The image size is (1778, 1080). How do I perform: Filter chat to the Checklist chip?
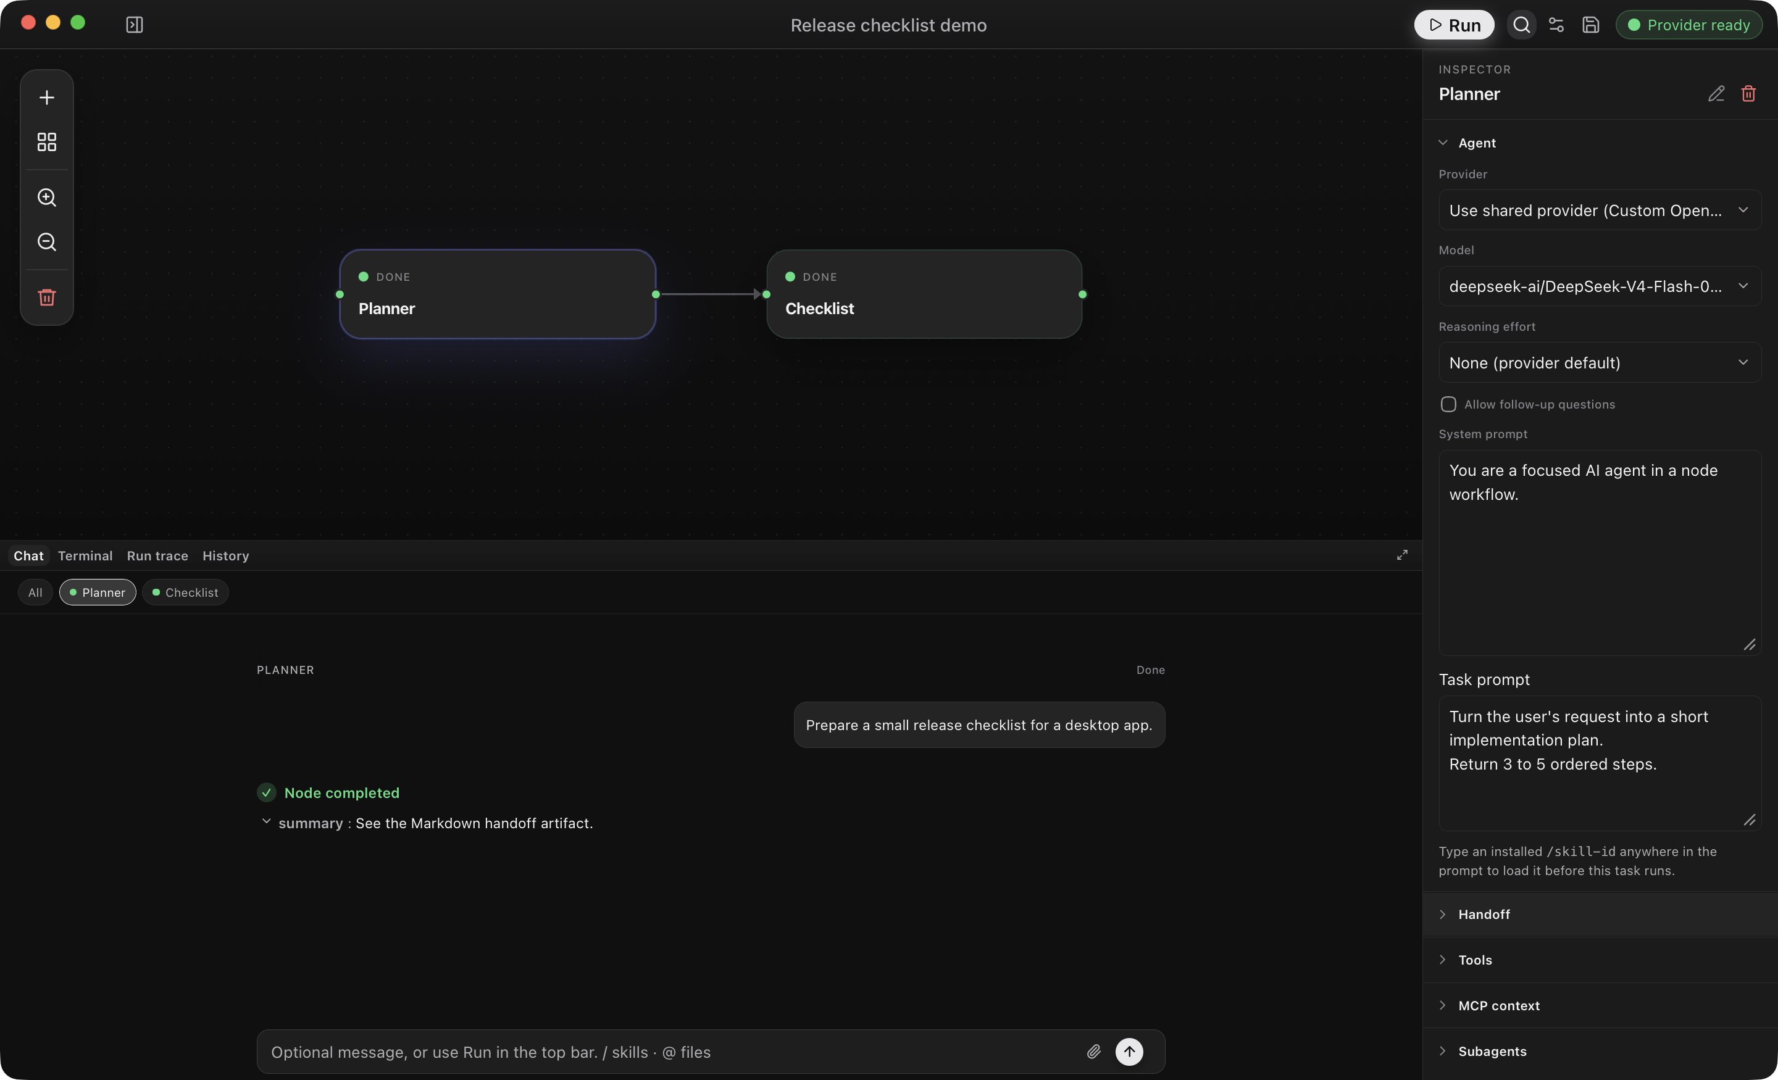click(x=185, y=592)
